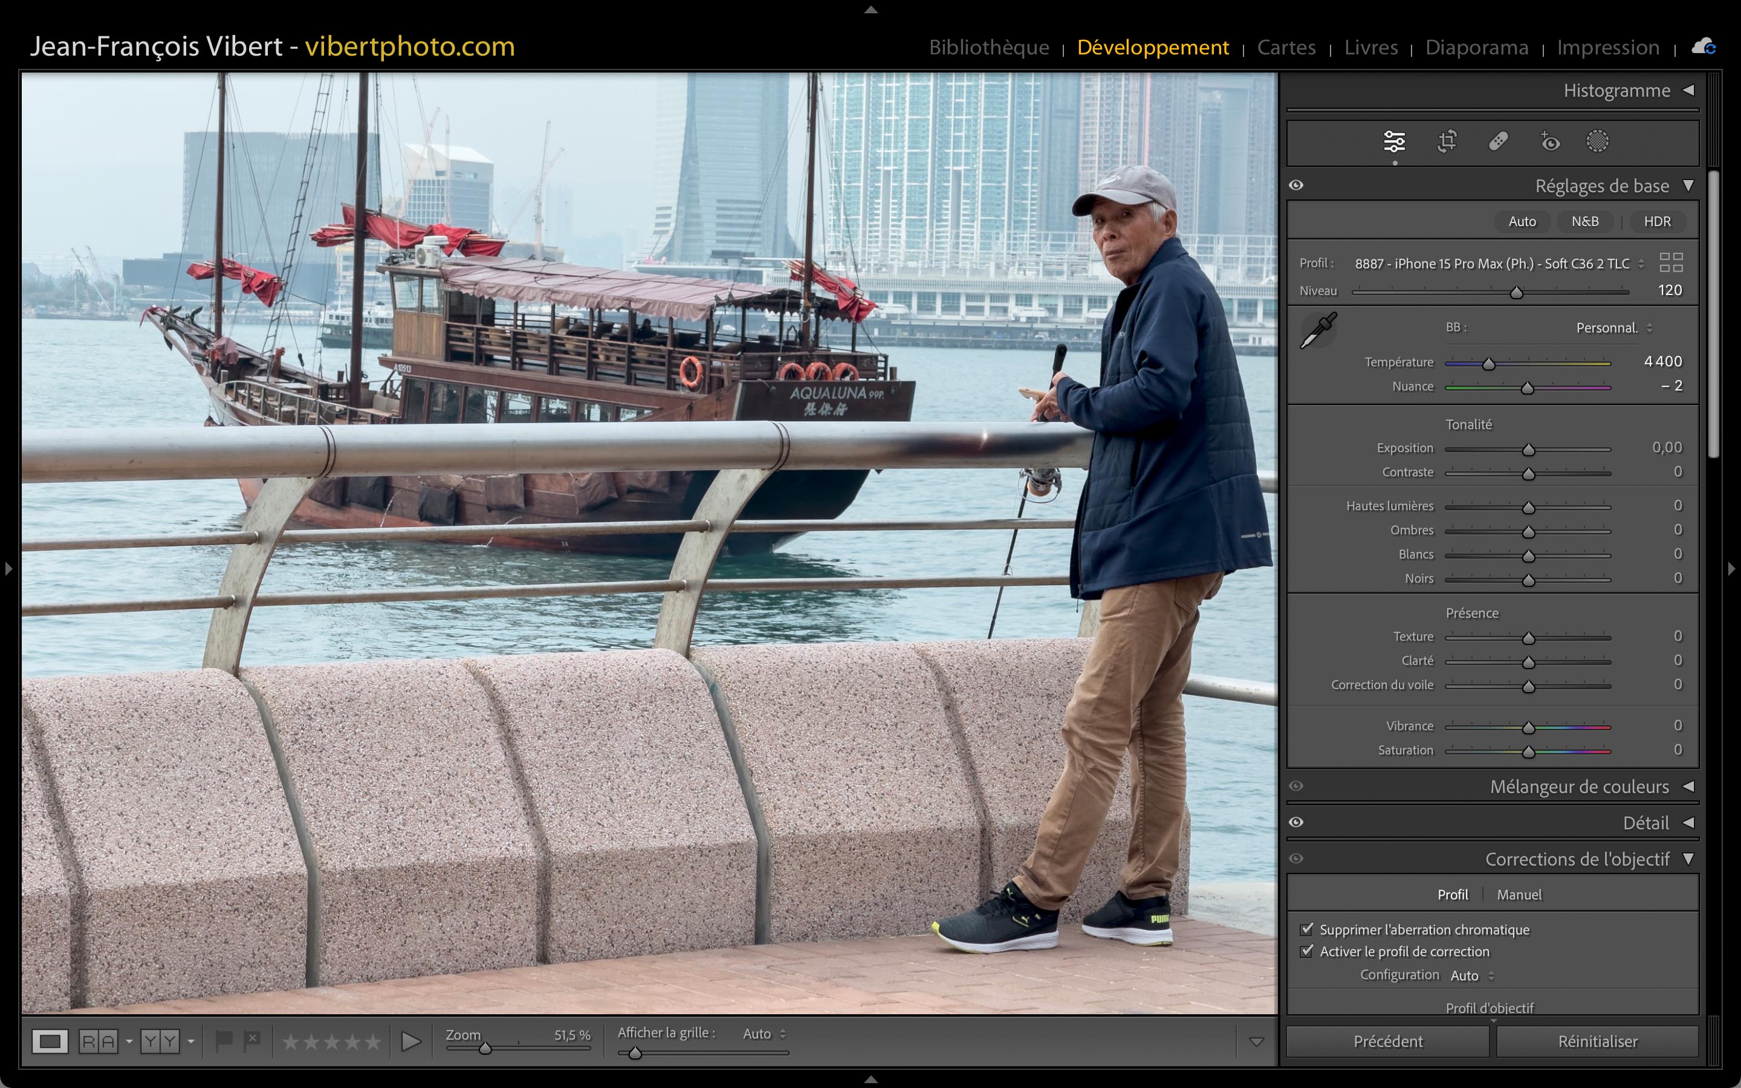Activate the Crop overlay tool
Viewport: 1741px width, 1088px height.
coord(1447,141)
